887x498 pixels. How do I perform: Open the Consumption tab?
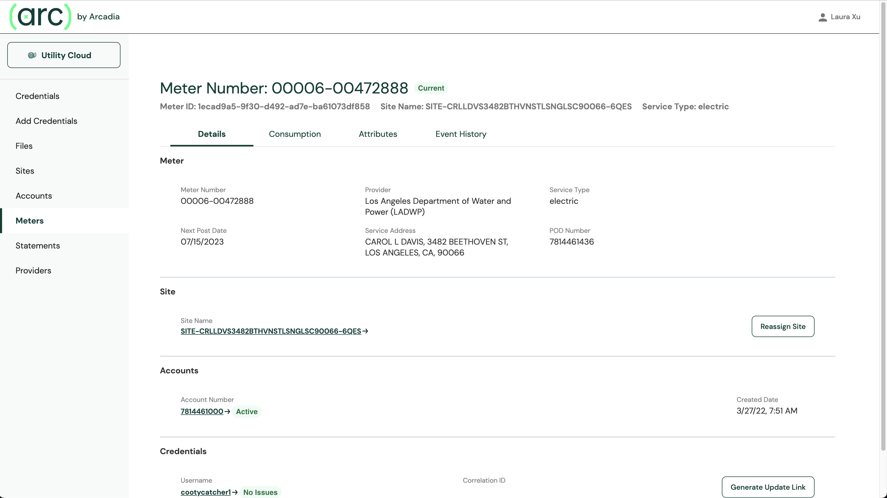[x=295, y=134]
